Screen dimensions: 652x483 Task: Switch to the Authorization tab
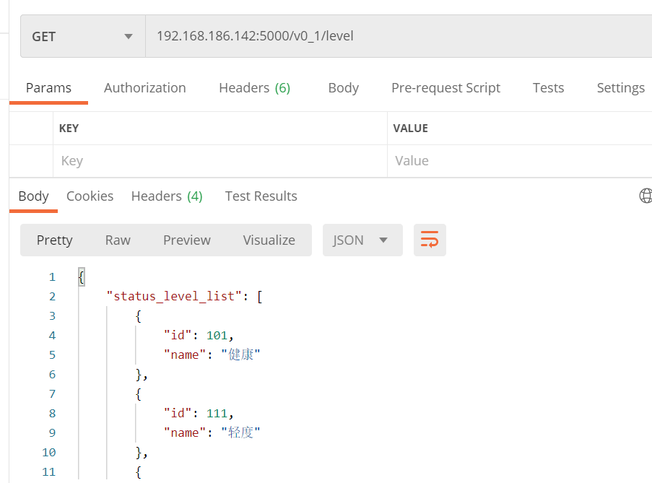(x=144, y=88)
